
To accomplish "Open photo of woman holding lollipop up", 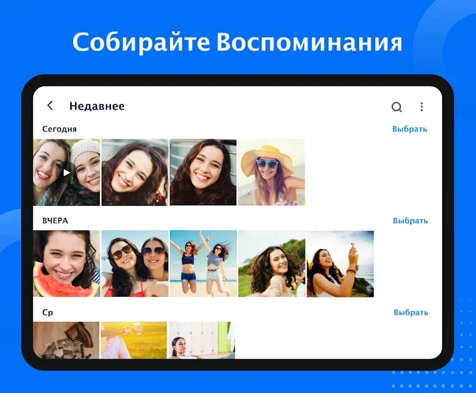I will click(341, 264).
